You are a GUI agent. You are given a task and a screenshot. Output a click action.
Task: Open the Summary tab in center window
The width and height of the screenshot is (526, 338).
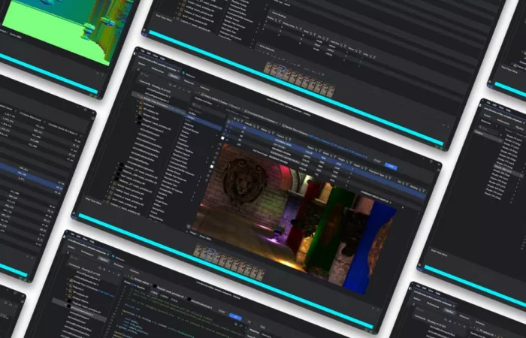pyautogui.click(x=204, y=89)
